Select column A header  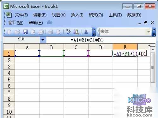(27, 47)
